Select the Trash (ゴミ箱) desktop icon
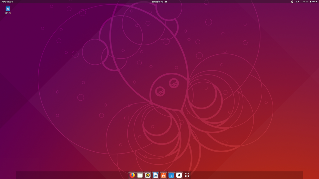The width and height of the screenshot is (319, 179). 8,10
